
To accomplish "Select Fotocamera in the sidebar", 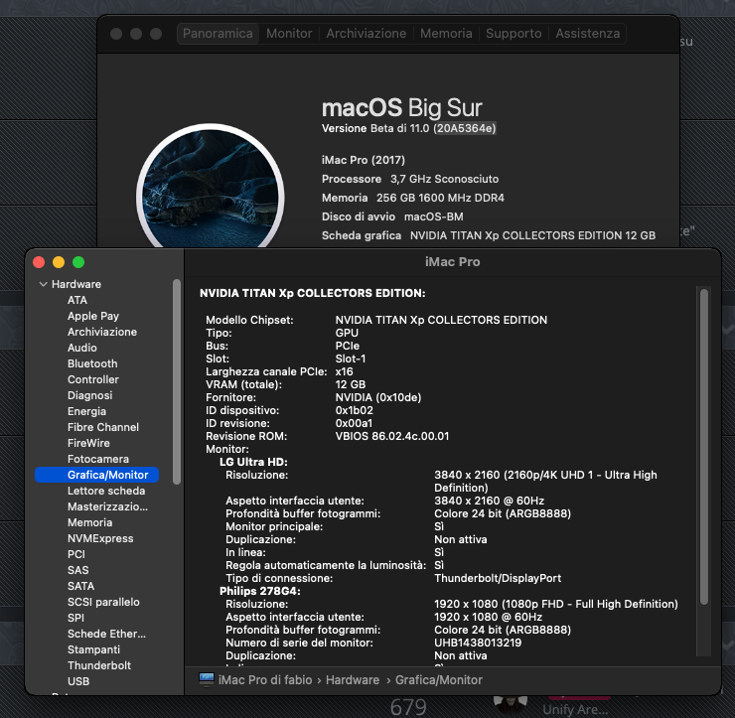I will point(98,459).
